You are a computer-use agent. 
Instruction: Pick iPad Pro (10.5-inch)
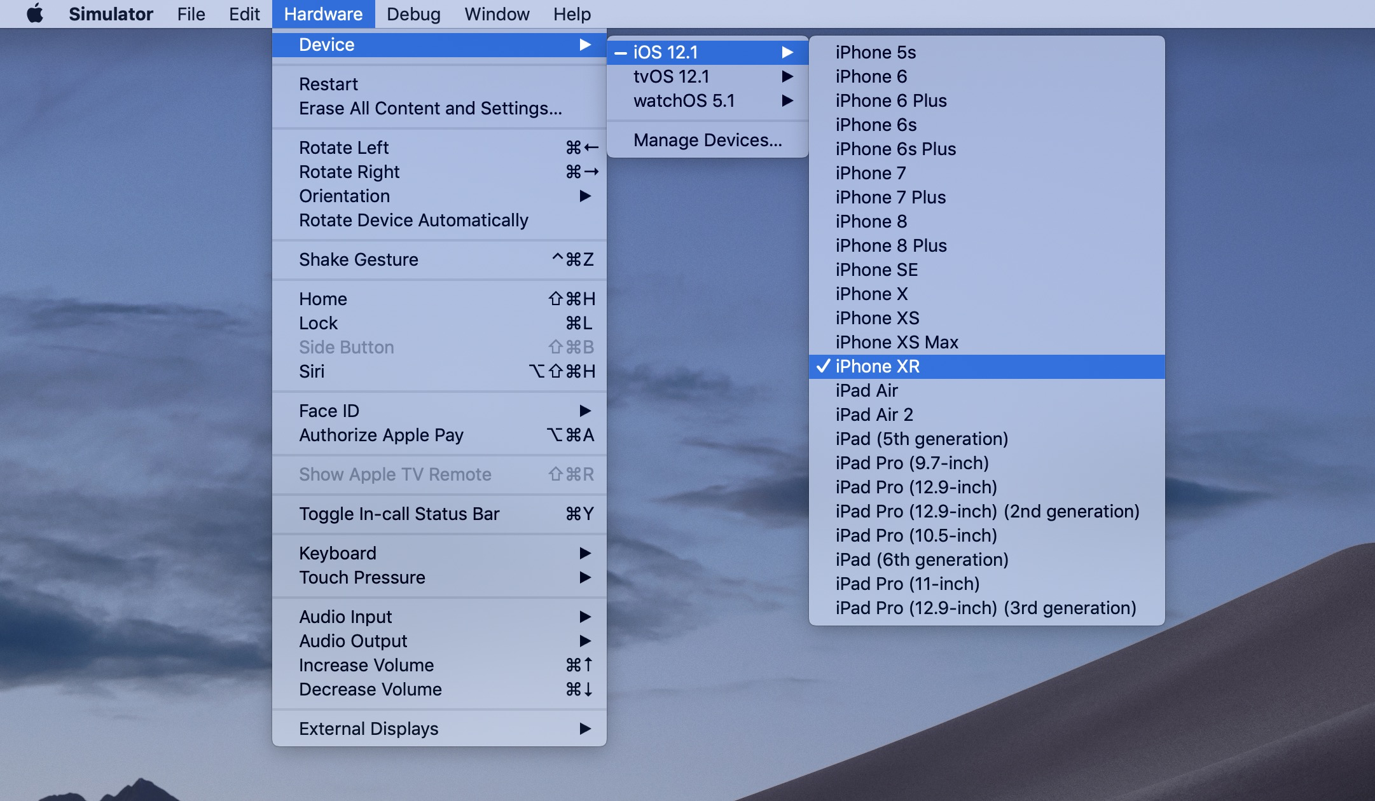tap(986, 535)
